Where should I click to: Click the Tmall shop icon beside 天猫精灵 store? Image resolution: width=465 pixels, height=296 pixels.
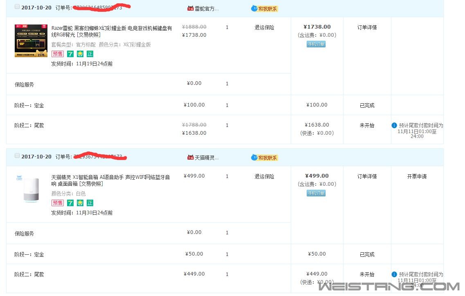point(191,158)
